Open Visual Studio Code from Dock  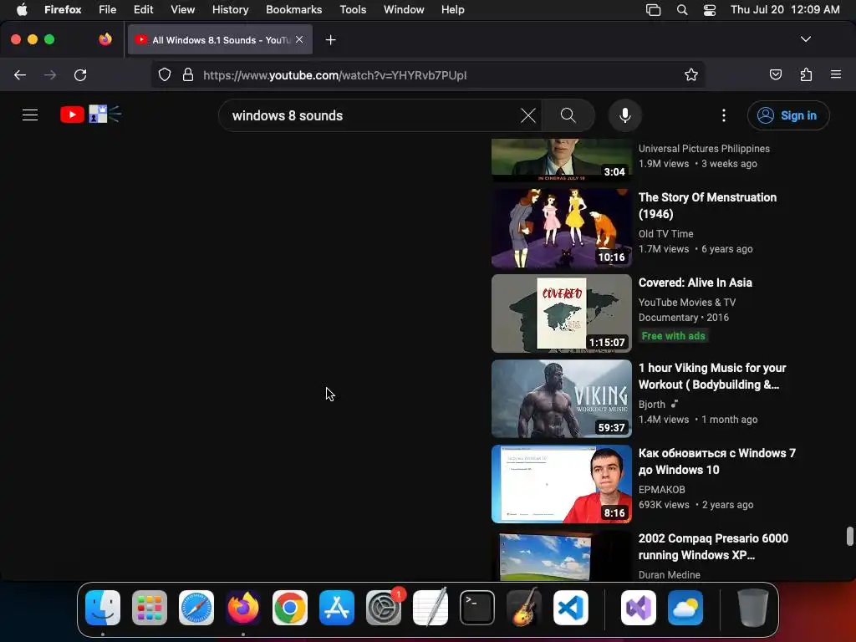[570, 608]
